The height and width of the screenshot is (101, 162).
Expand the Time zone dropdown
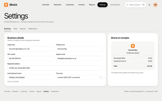tap(79, 78)
